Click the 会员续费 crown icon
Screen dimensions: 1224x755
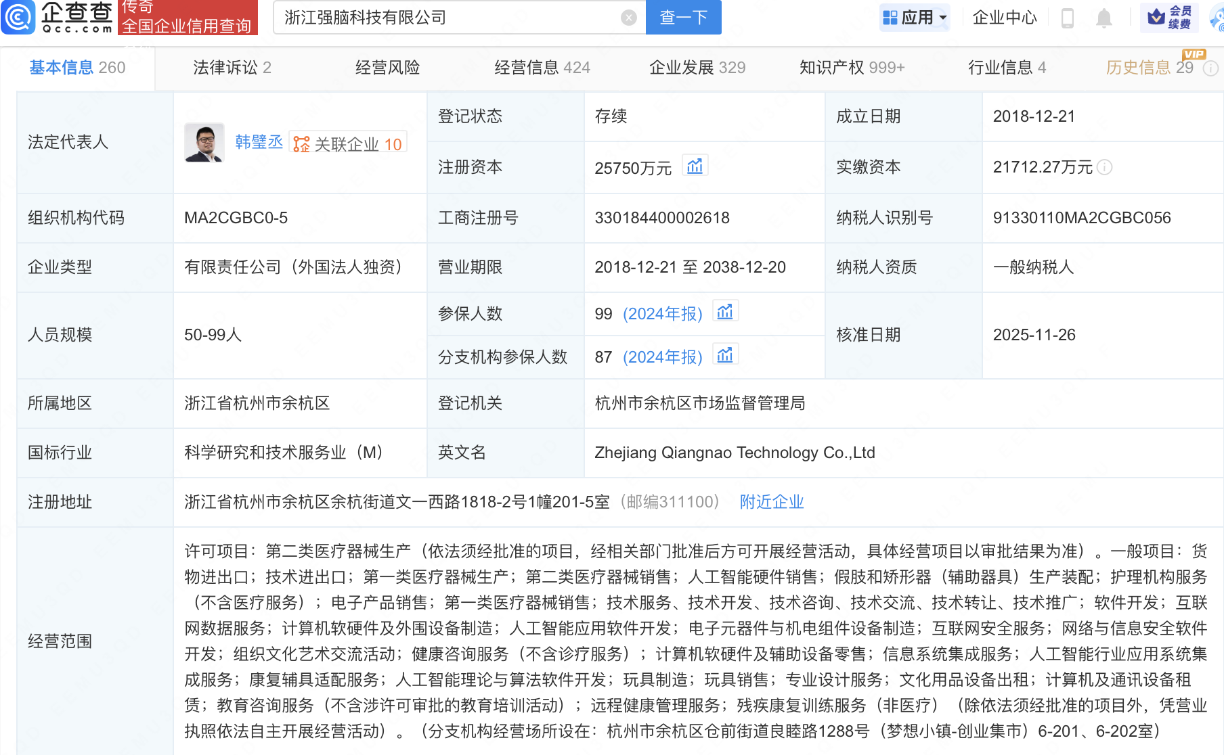[1168, 18]
